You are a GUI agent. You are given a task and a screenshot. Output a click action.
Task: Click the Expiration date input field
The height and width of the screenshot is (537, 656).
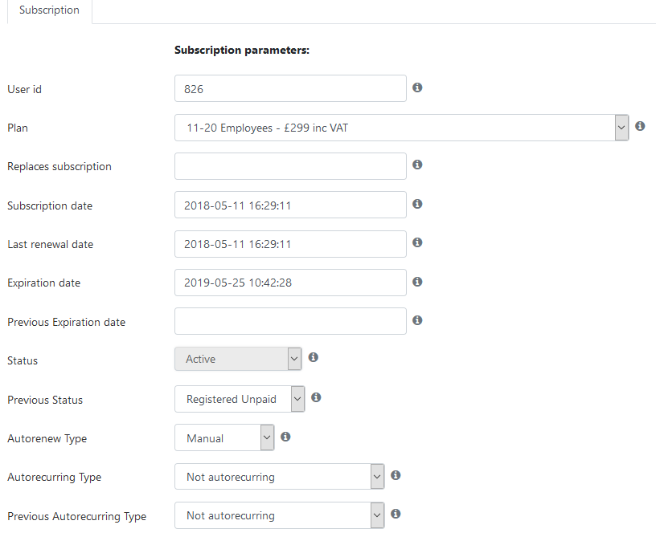290,283
